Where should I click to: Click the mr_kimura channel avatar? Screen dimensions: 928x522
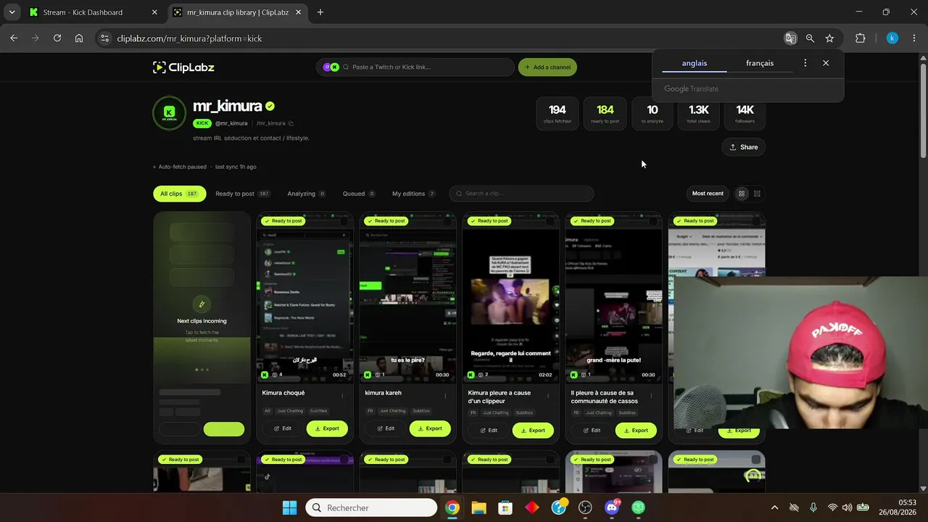coord(169,112)
